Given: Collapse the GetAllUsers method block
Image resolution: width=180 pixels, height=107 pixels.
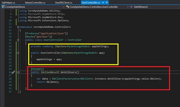Looking at the screenshot, I should tap(18, 72).
